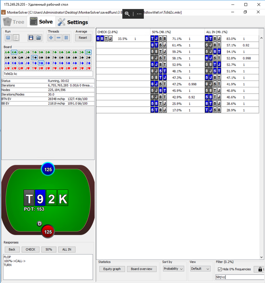Image resolution: width=265 pixels, height=283 pixels.
Task: Click the T card on the poker table
Action: pyautogui.click(x=29, y=198)
